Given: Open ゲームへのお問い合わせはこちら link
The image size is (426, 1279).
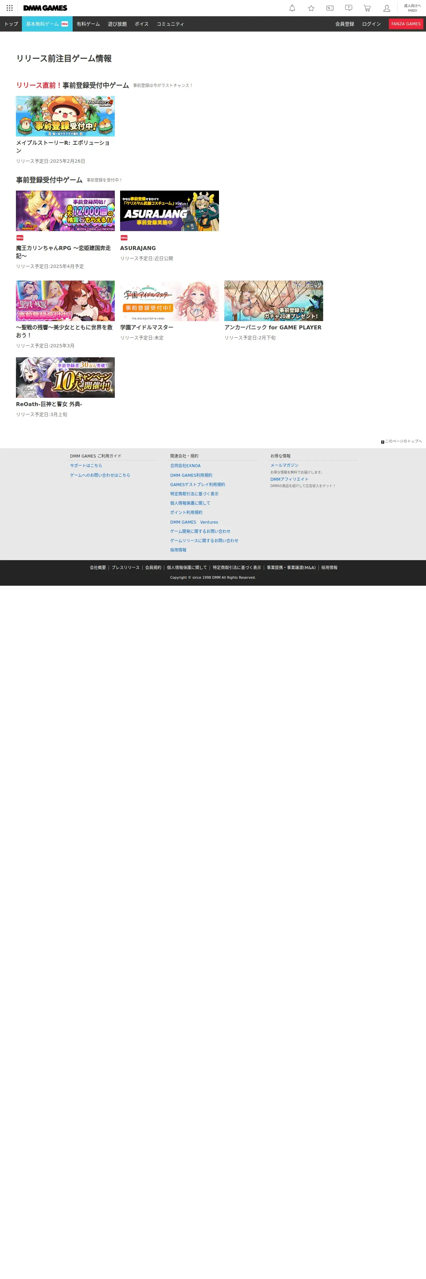Looking at the screenshot, I should tap(100, 475).
